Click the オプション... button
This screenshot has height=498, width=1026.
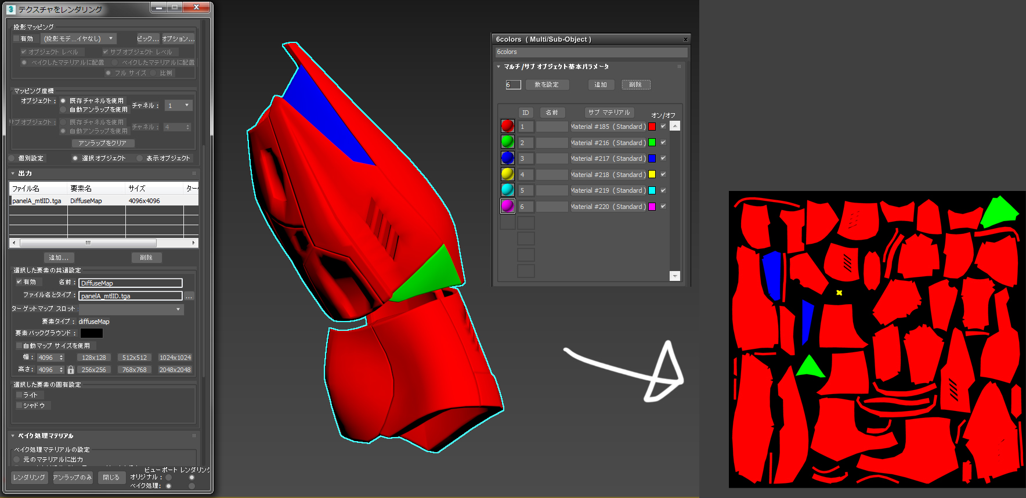[x=178, y=39]
